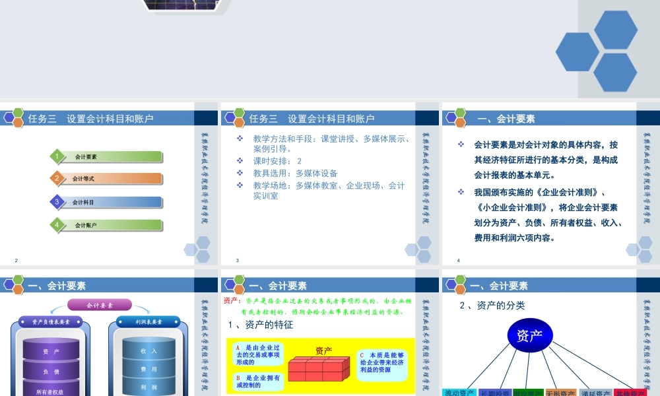Click the orange diamond numbered 2 beside 会计等式
Viewport: 660px width, 396px height.
click(58, 178)
